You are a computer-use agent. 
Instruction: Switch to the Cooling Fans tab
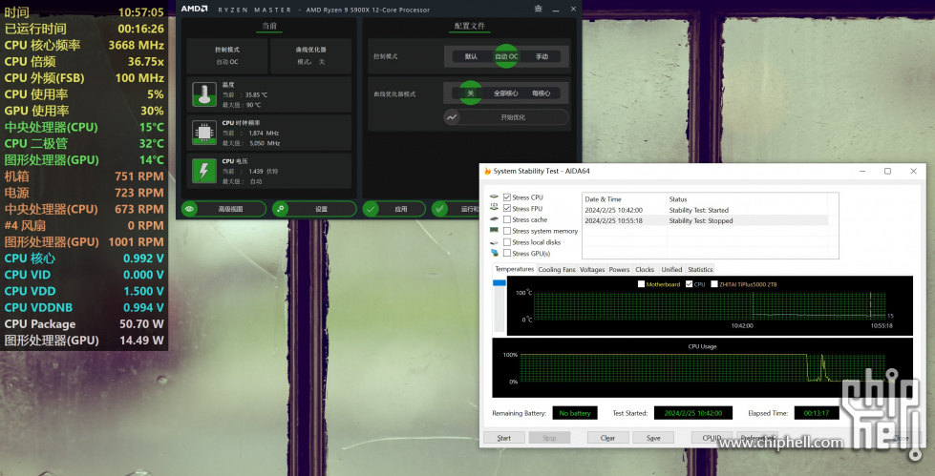tap(557, 270)
